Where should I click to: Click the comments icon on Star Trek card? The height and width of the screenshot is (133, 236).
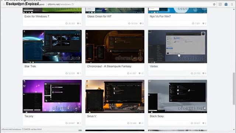point(78,73)
